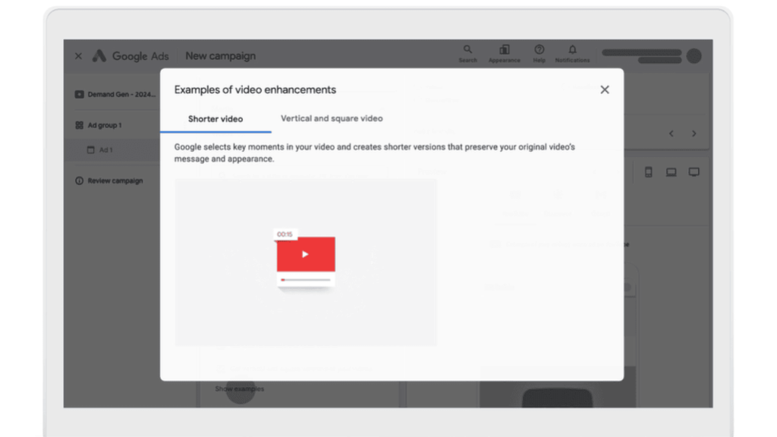The height and width of the screenshot is (437, 777).
Task: Click the next arrow chevron
Action: (x=694, y=133)
